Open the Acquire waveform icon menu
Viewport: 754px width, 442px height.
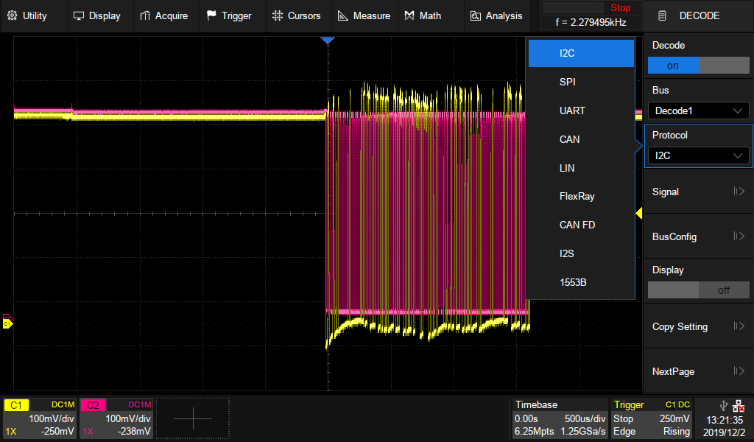click(145, 15)
